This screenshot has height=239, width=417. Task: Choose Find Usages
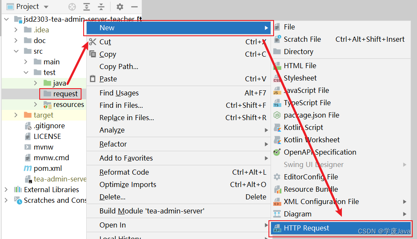click(x=178, y=93)
